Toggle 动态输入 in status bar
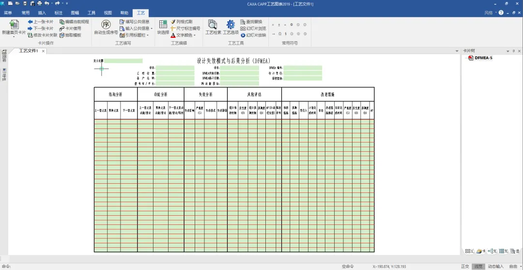 click(496, 266)
